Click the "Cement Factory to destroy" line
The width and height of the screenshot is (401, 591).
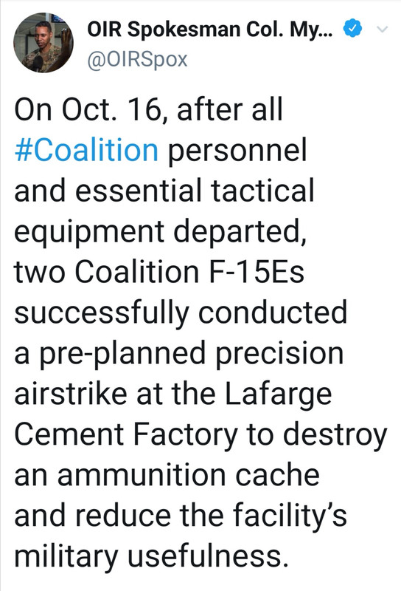(x=200, y=436)
